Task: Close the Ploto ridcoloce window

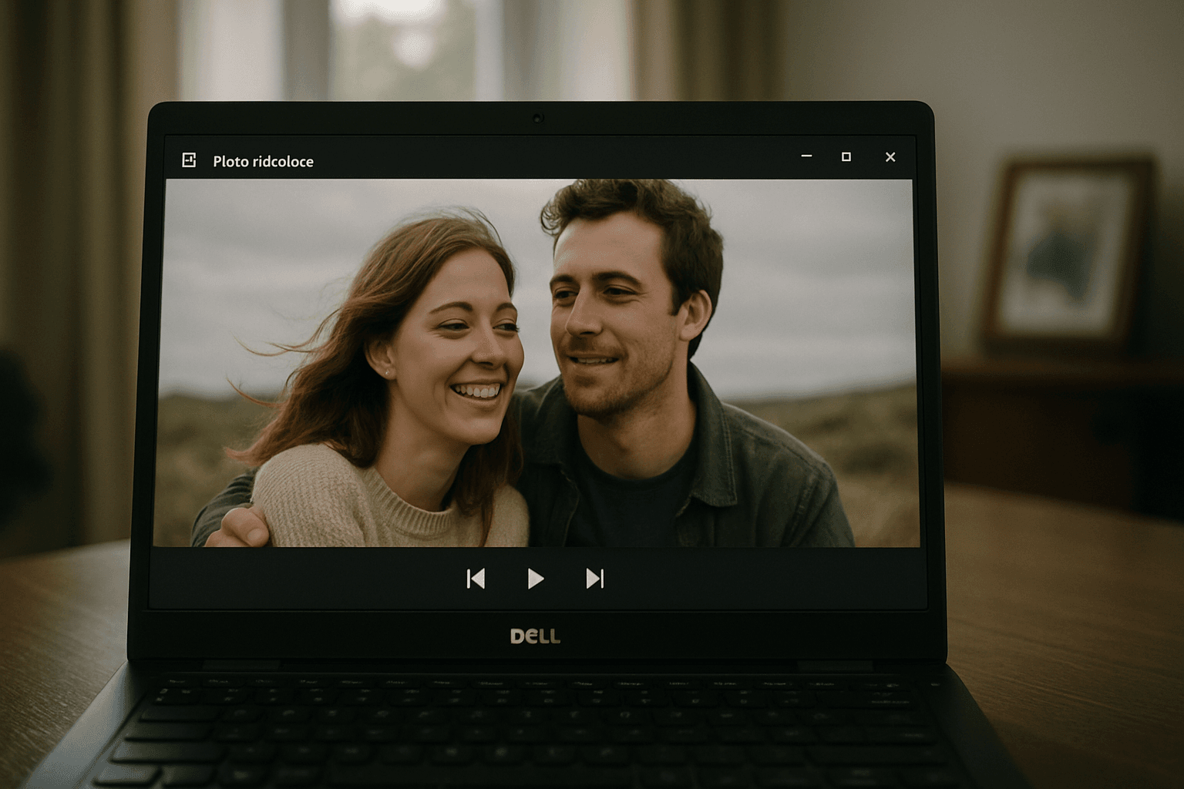Action: coord(890,156)
